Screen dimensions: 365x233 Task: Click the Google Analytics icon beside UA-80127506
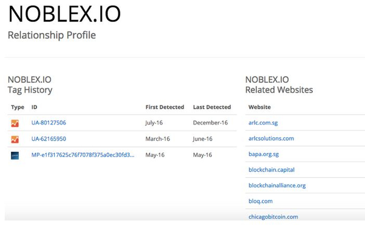15,124
